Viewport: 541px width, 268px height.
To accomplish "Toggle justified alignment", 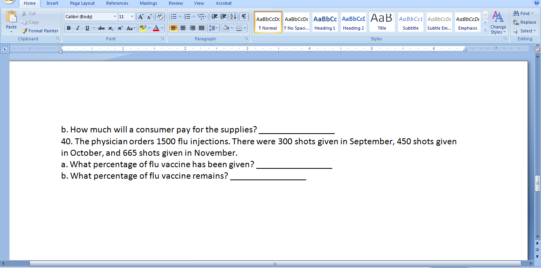I will tap(201, 28).
